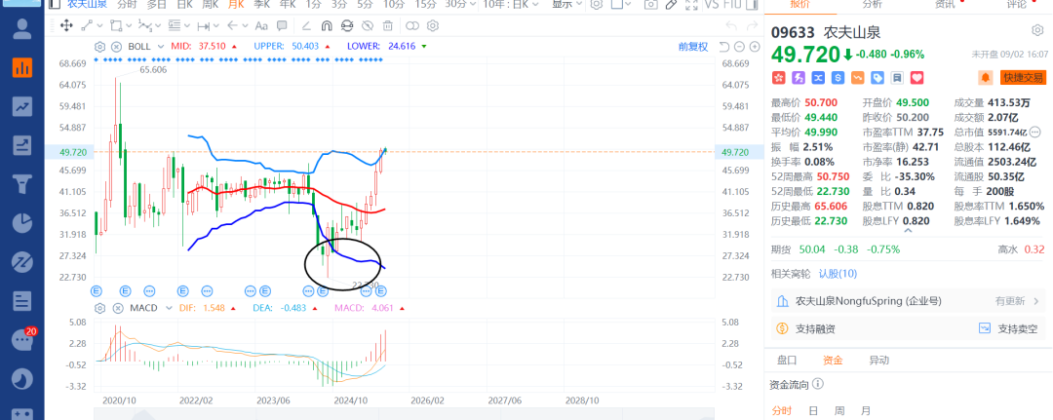
Task: Remove the MACD indicator
Action: click(x=116, y=308)
